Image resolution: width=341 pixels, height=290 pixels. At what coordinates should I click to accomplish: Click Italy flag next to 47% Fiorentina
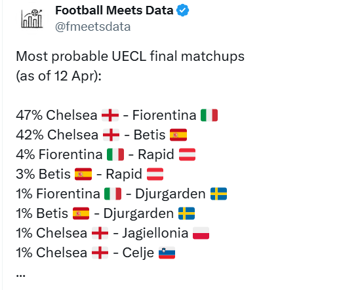click(x=209, y=115)
